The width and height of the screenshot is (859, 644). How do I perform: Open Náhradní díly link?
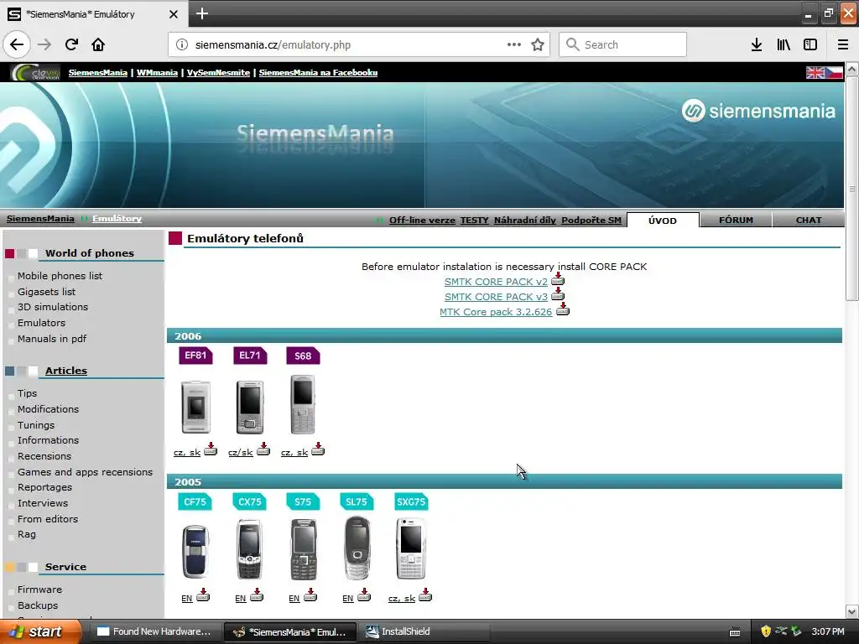click(525, 221)
